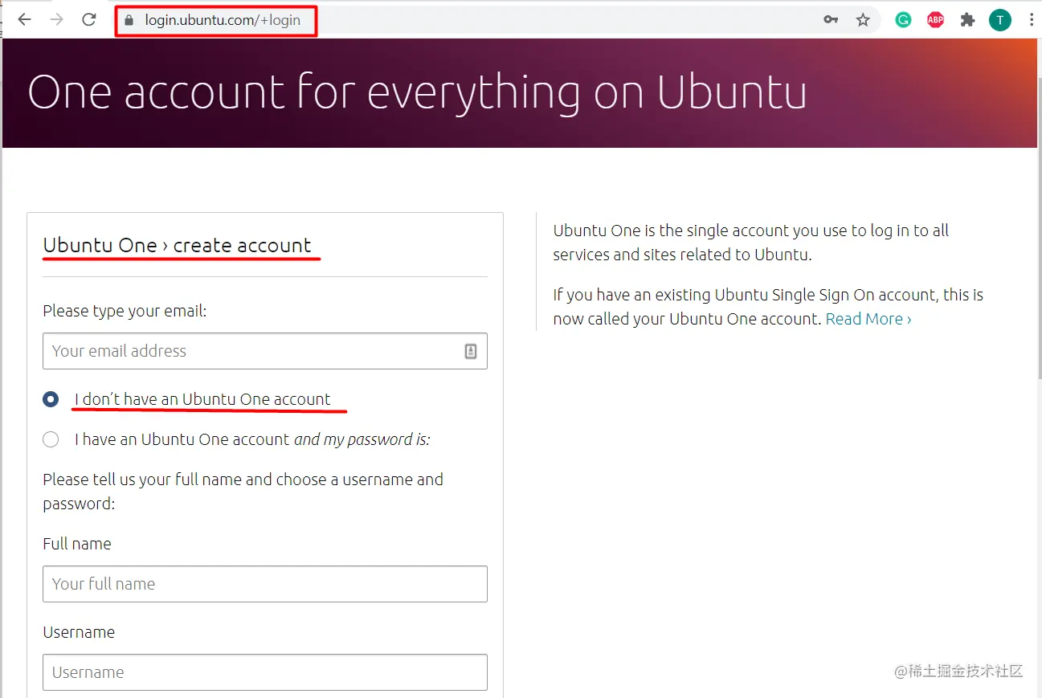Click the "Full name" label
1042x698 pixels.
pos(77,544)
